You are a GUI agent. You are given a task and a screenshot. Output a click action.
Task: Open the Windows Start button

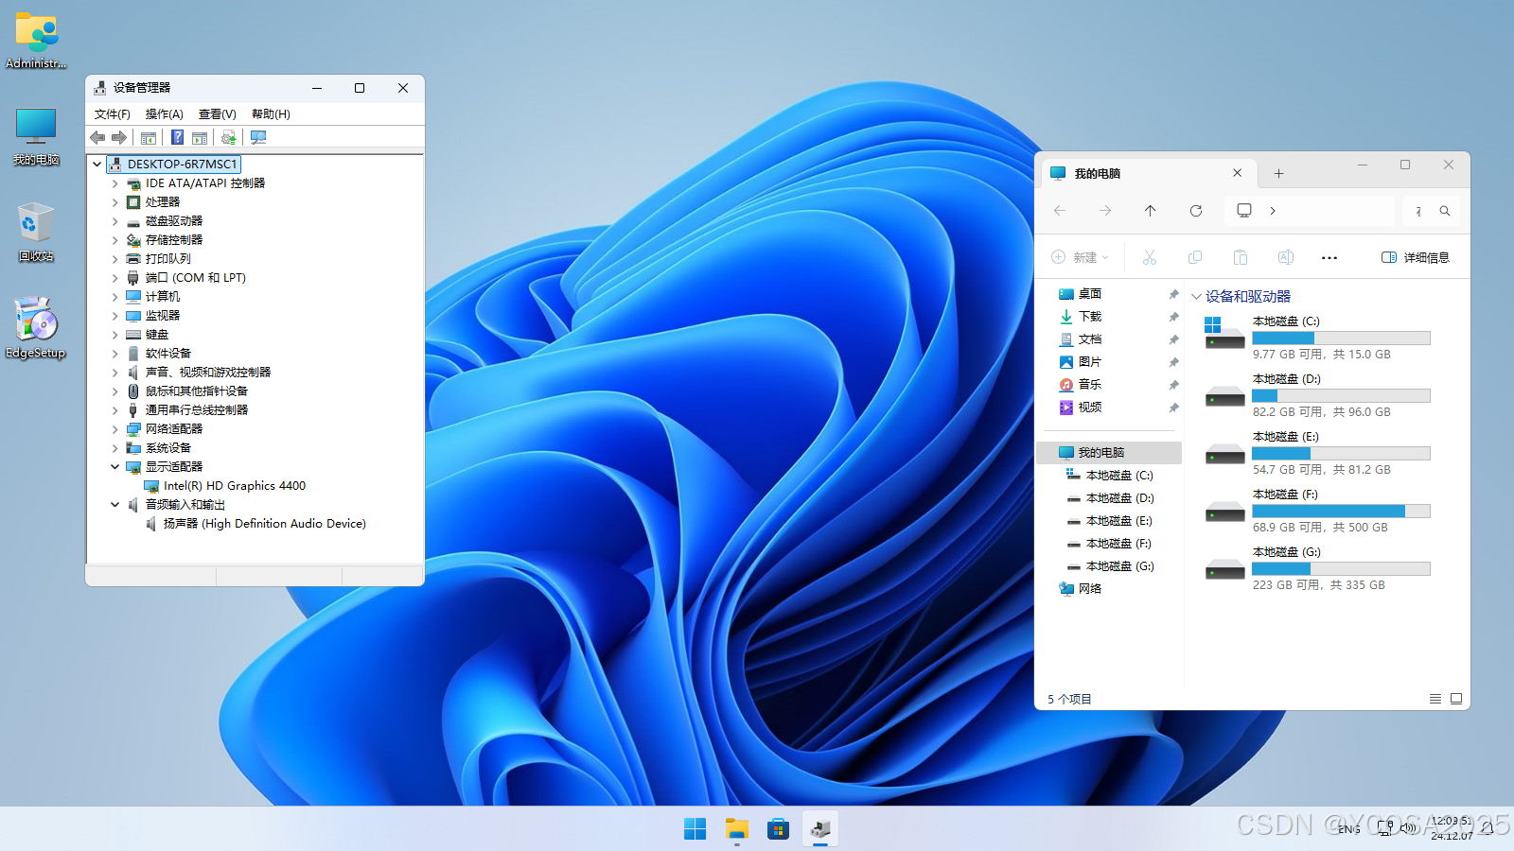coord(695,828)
